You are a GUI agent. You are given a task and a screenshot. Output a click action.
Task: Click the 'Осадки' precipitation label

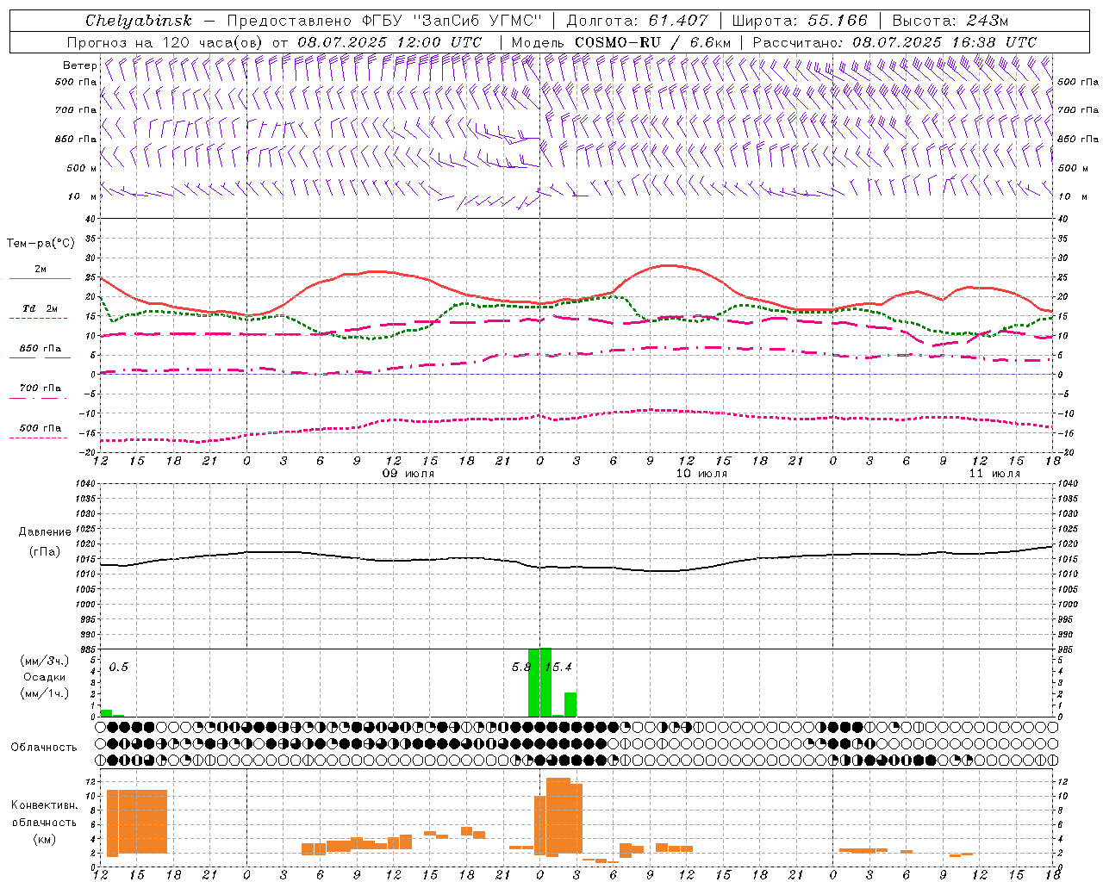click(x=45, y=677)
